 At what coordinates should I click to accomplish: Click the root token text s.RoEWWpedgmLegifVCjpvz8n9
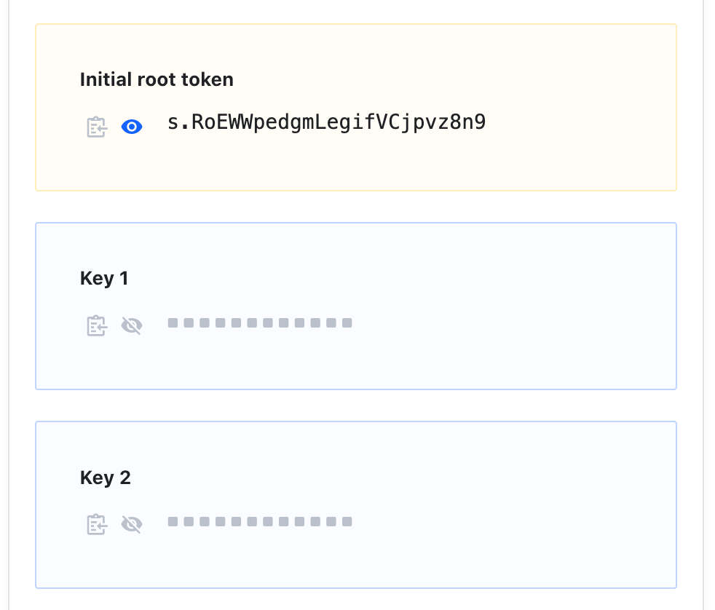coord(326,122)
